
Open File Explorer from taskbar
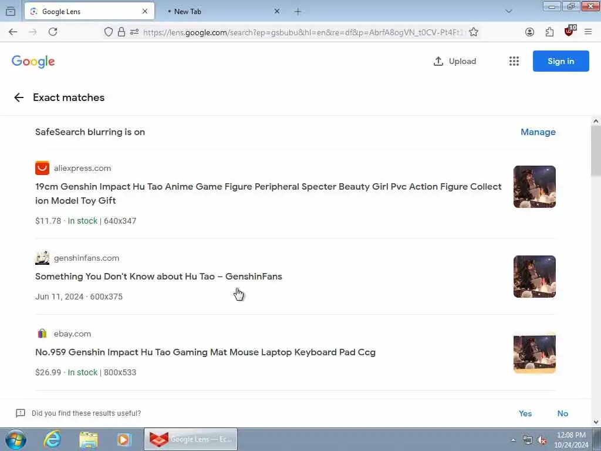tap(89, 439)
